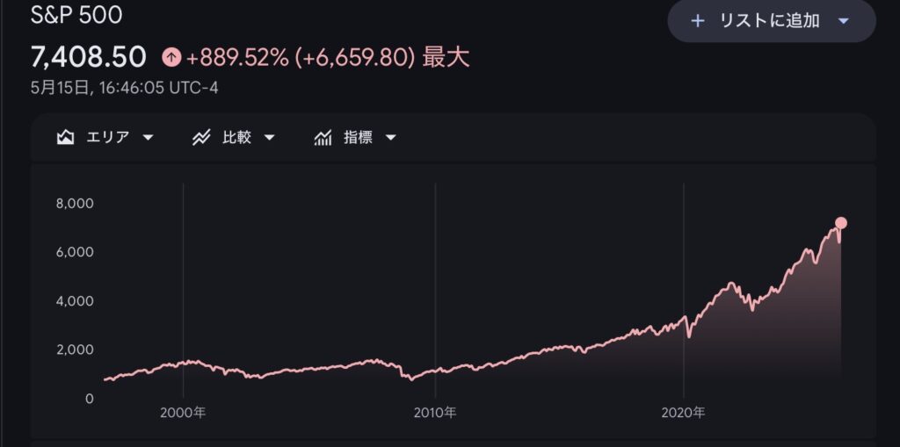Viewport: 900px width, 447px height.
Task: Expand the 比較 dropdown arrow
Action: [269, 138]
